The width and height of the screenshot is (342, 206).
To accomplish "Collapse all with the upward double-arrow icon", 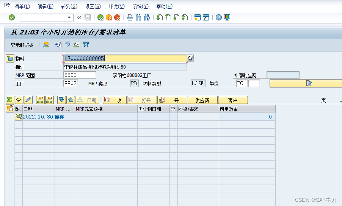I will [71, 100].
